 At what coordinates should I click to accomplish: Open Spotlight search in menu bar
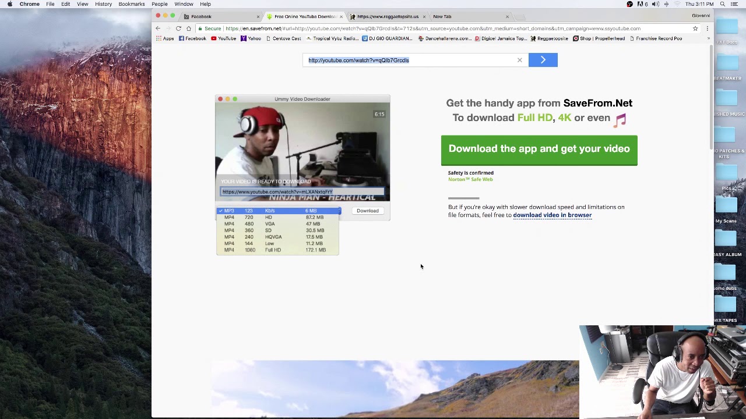722,4
